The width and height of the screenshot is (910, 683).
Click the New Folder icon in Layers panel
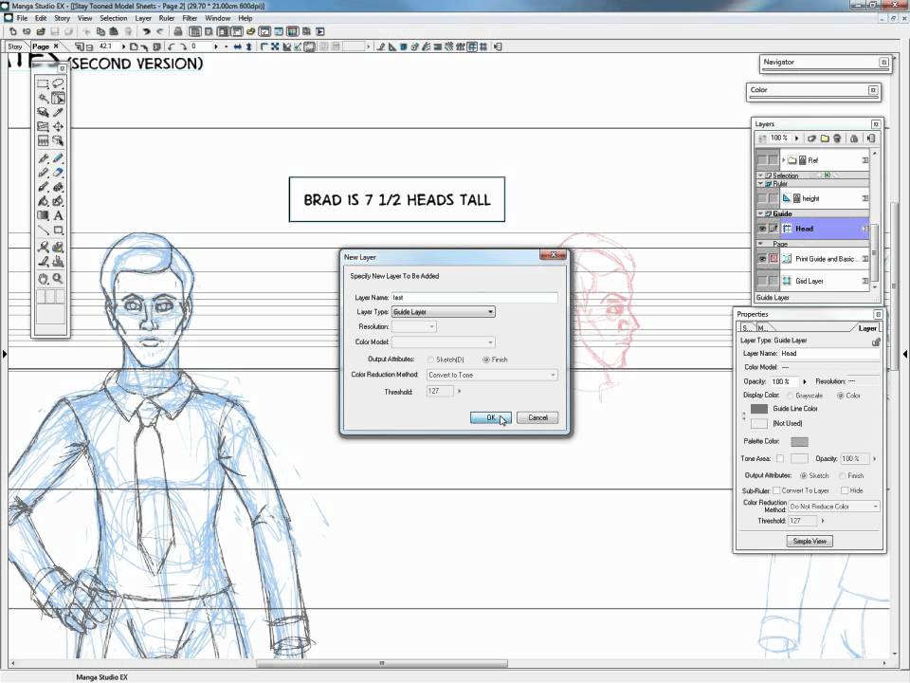click(x=825, y=138)
